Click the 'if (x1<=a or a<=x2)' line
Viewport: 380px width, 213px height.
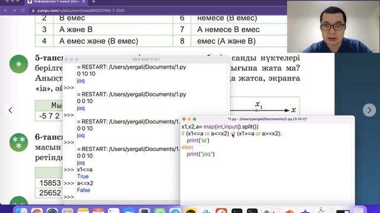232,134
